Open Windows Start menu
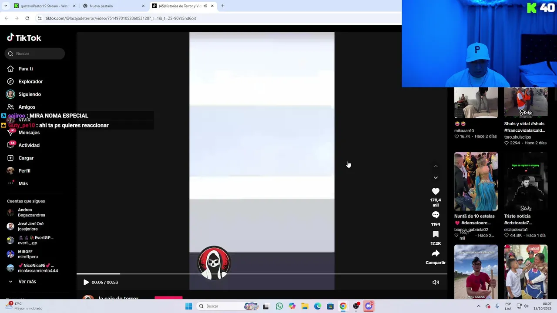 [188, 306]
